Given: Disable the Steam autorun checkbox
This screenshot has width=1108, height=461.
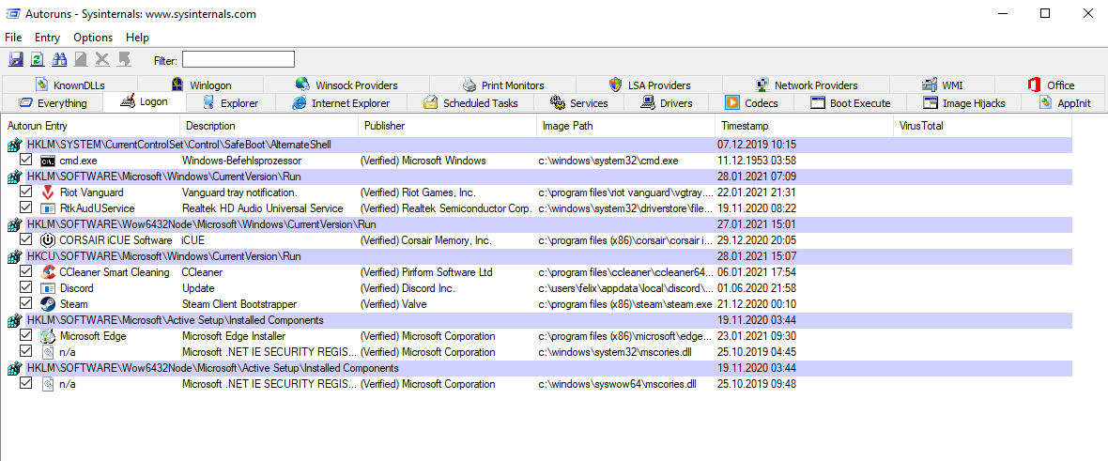Looking at the screenshot, I should pos(26,303).
